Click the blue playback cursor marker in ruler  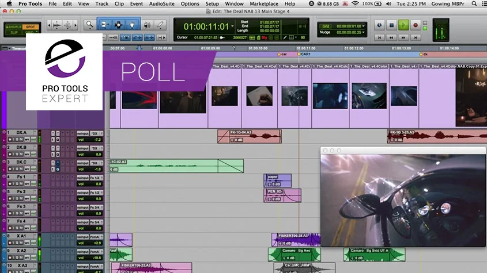[x=139, y=48]
